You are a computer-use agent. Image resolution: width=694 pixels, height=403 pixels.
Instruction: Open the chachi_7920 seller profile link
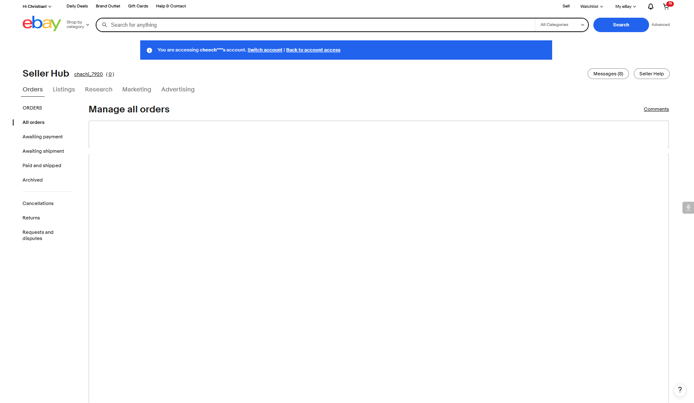point(88,74)
